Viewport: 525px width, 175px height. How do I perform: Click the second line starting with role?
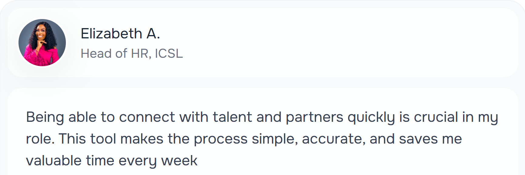click(x=244, y=139)
